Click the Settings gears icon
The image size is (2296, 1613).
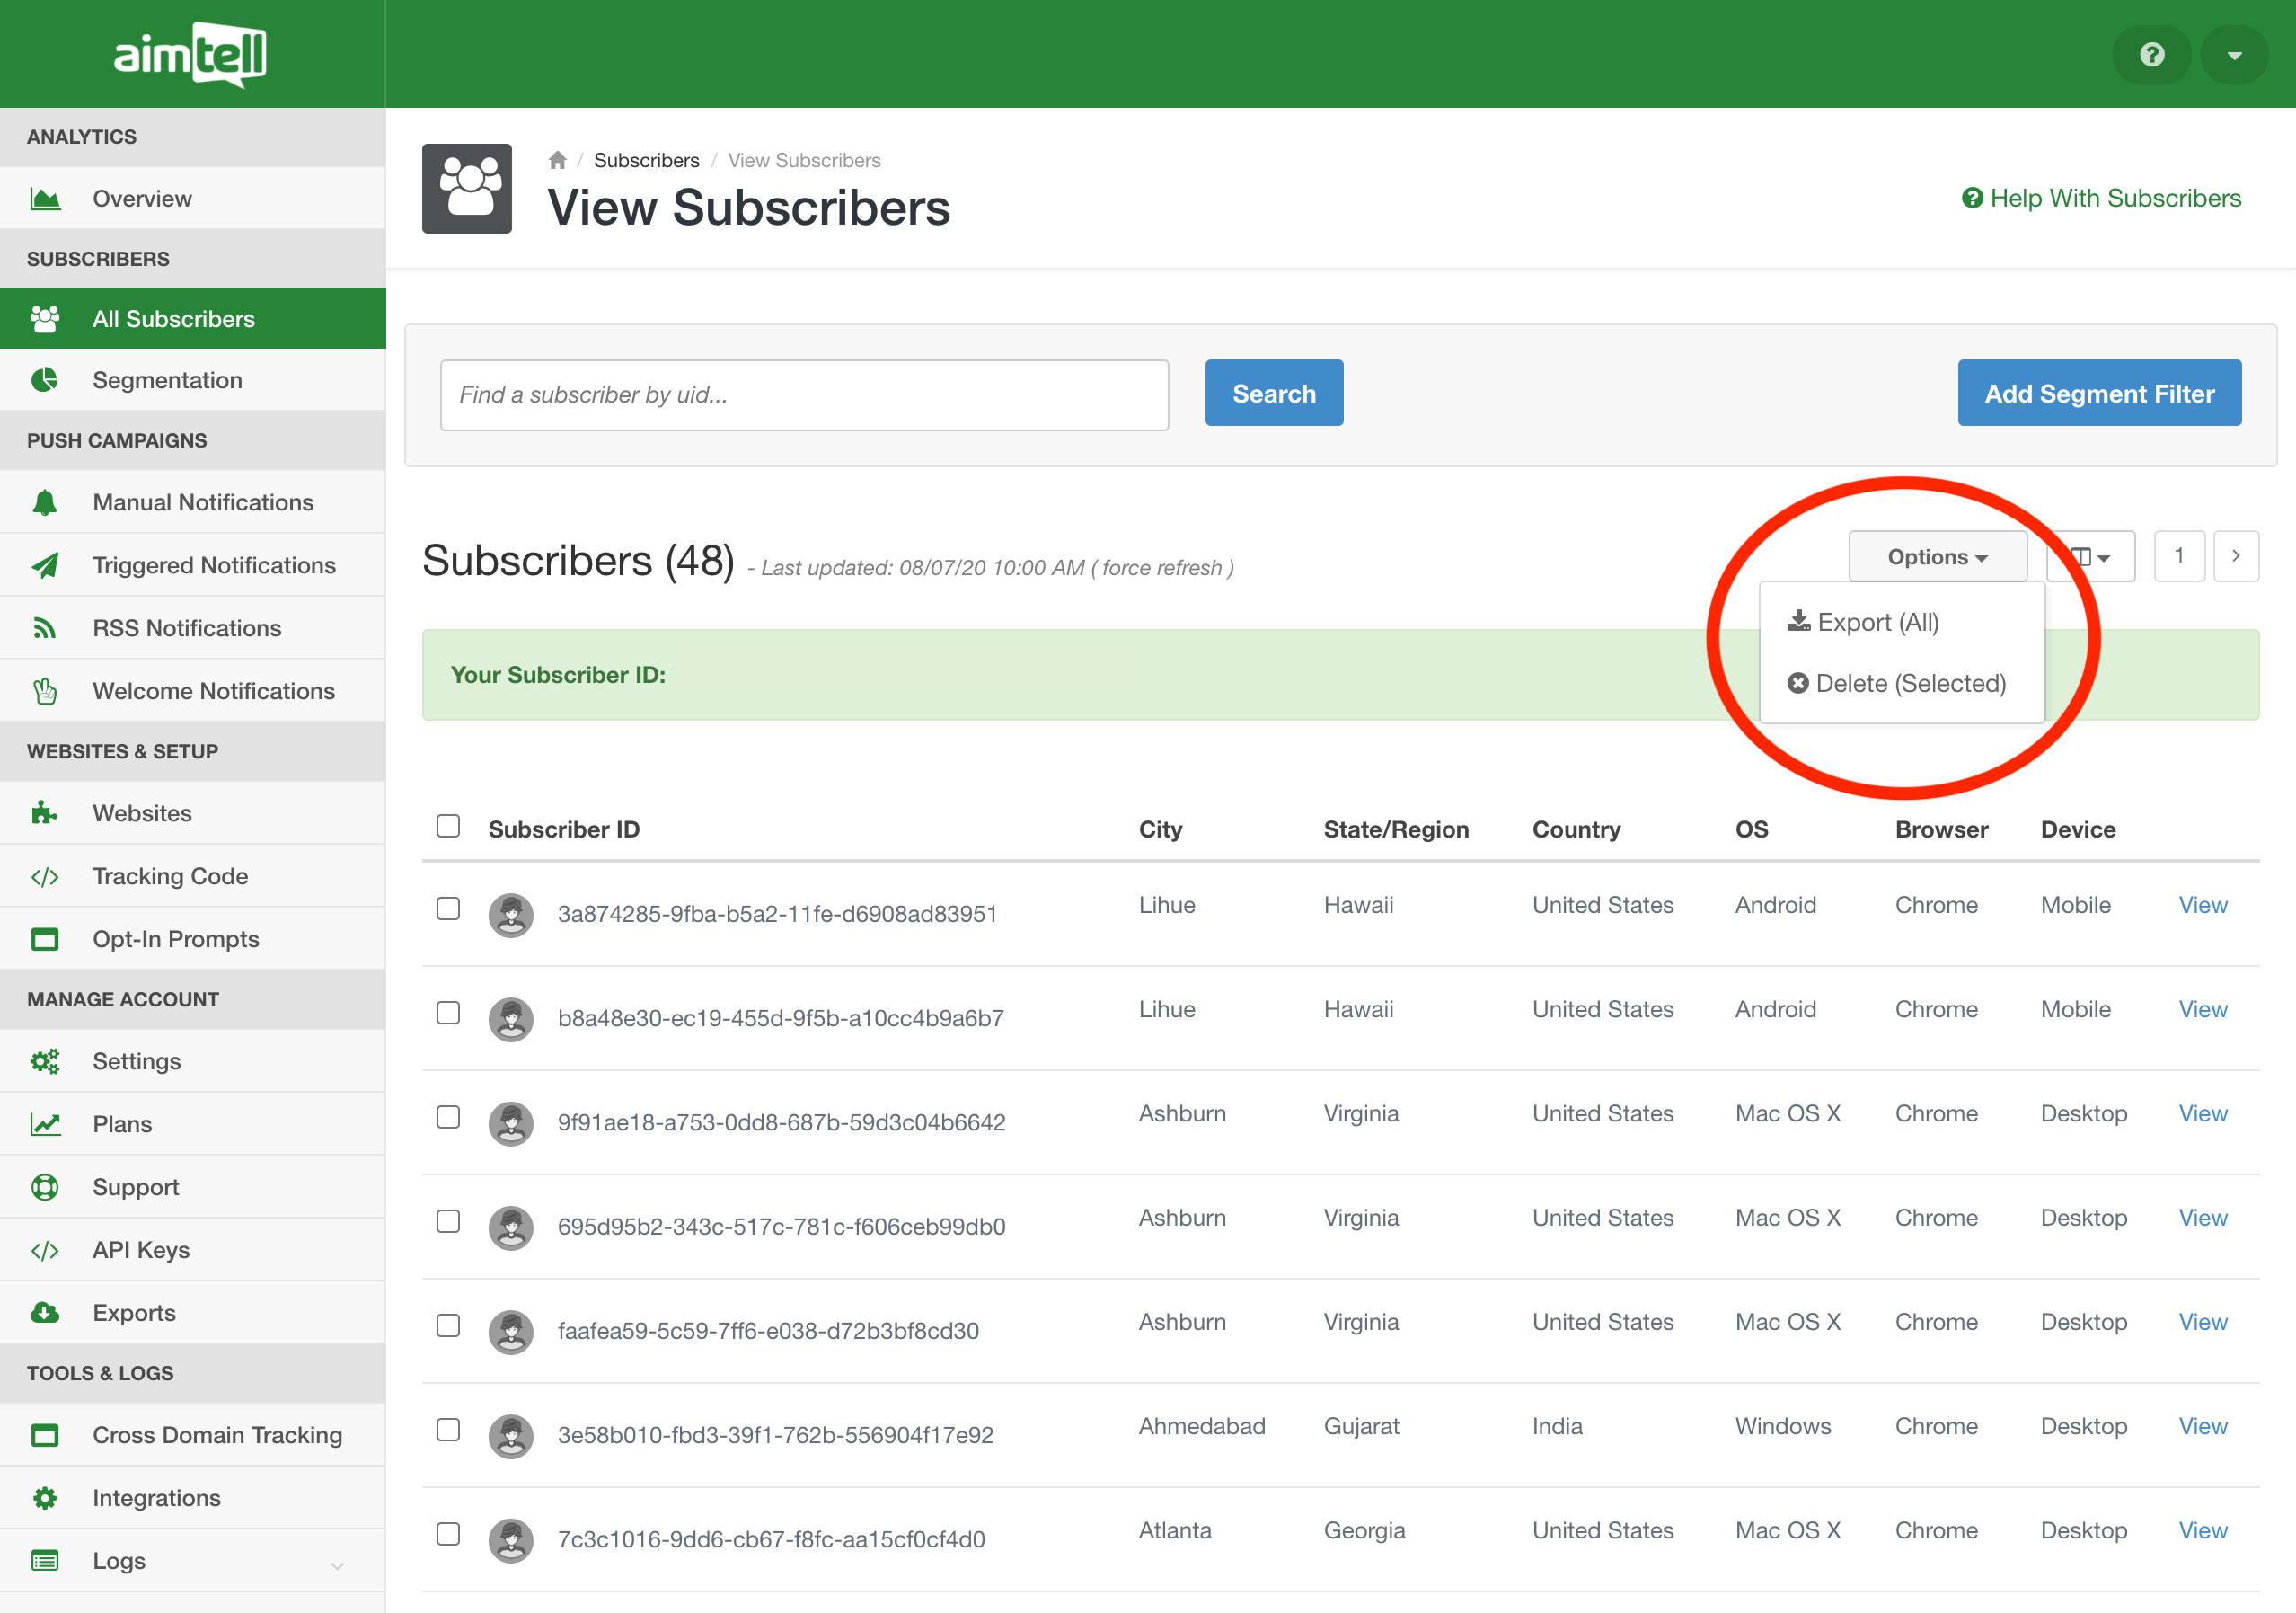tap(44, 1061)
